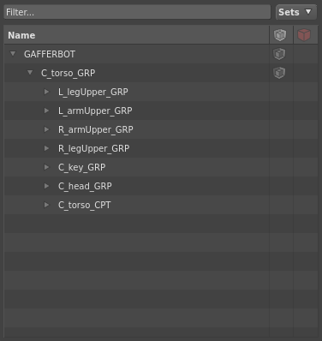The image size is (322, 341).
Task: Click the Name column header
Action: pyautogui.click(x=137, y=35)
